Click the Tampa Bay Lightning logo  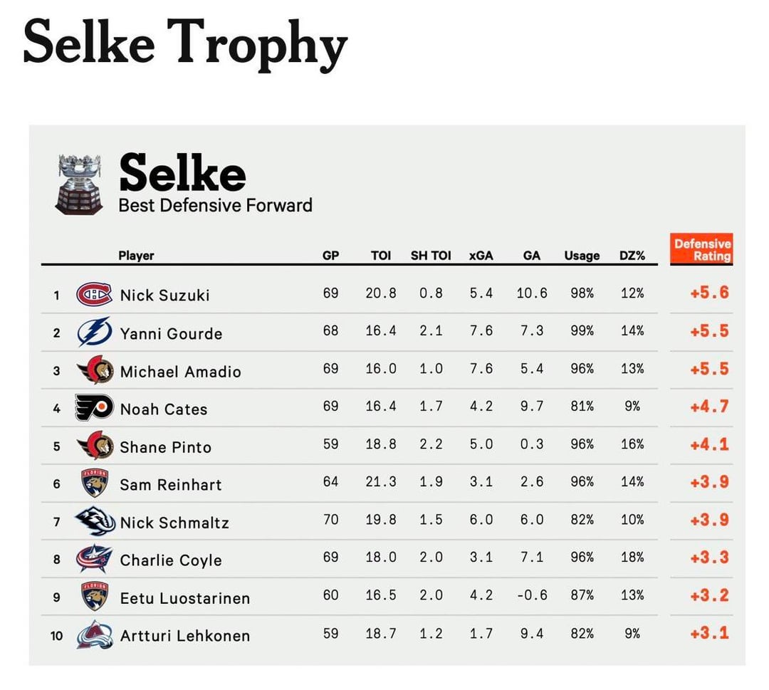tap(94, 333)
